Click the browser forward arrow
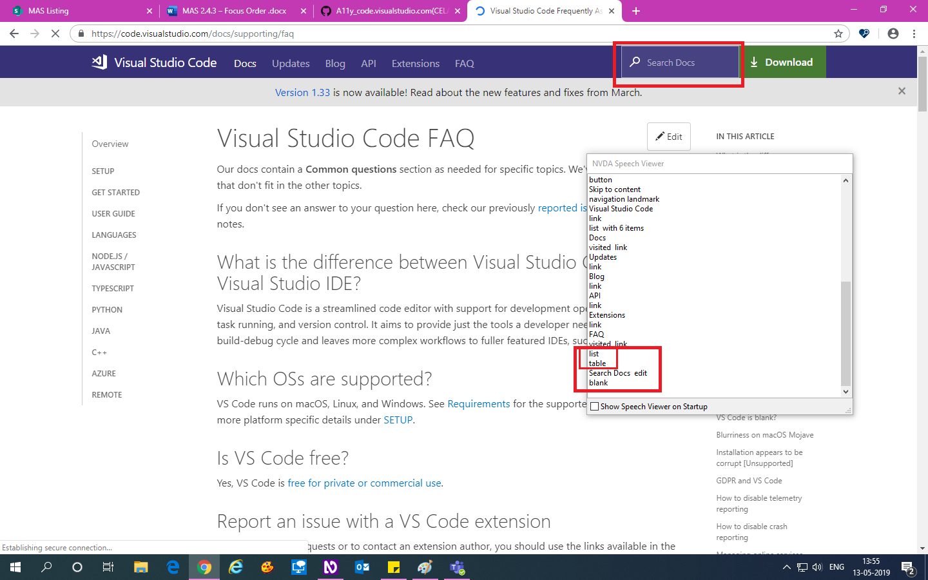Image resolution: width=928 pixels, height=580 pixels. point(35,34)
